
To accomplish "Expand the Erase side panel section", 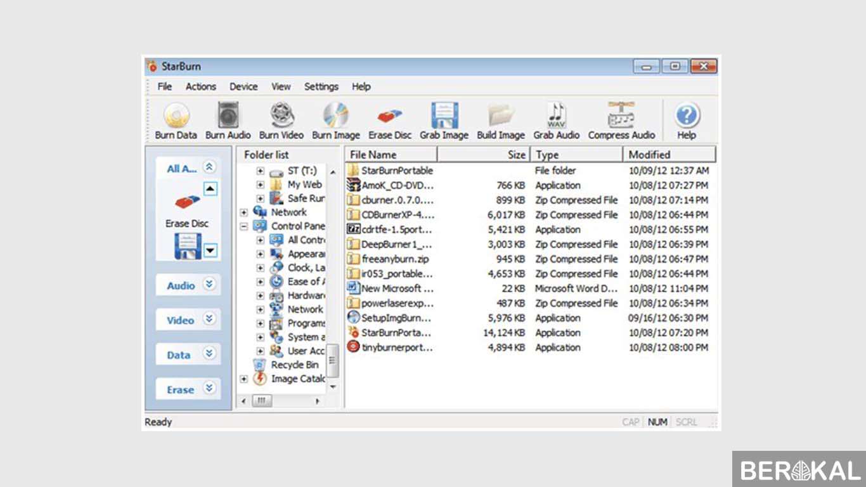I will click(209, 389).
